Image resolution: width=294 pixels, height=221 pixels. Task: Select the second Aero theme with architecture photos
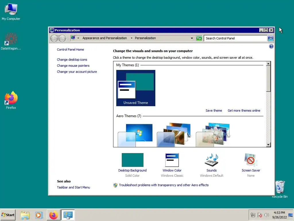tap(174, 135)
